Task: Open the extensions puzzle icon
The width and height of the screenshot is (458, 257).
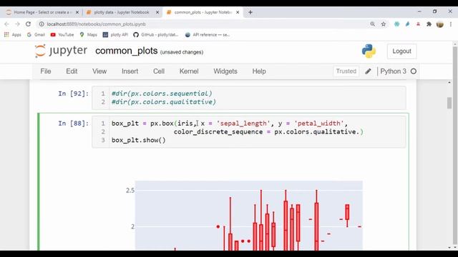Action: pos(429,24)
